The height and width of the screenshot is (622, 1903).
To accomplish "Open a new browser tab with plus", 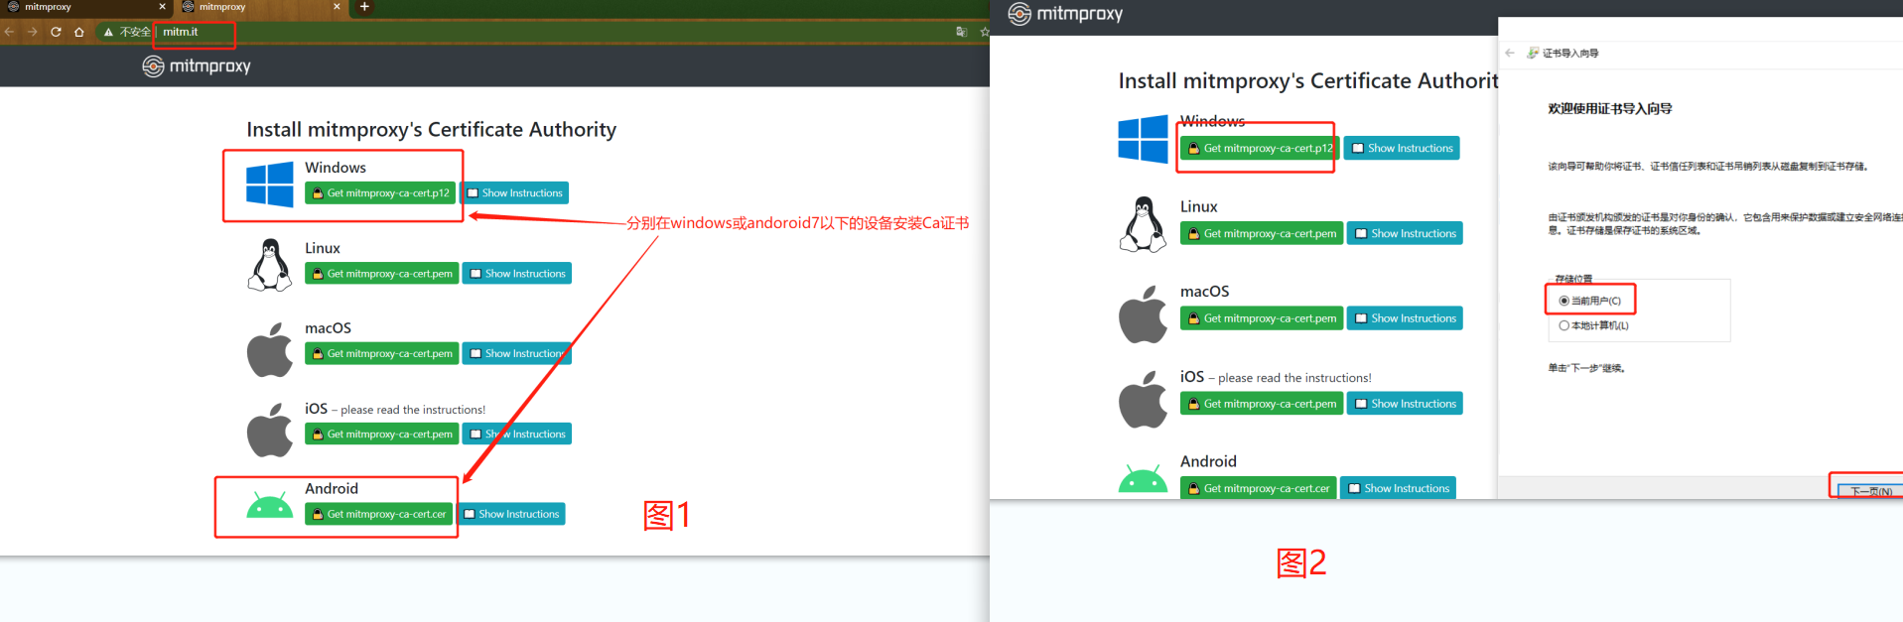I will pyautogui.click(x=364, y=7).
